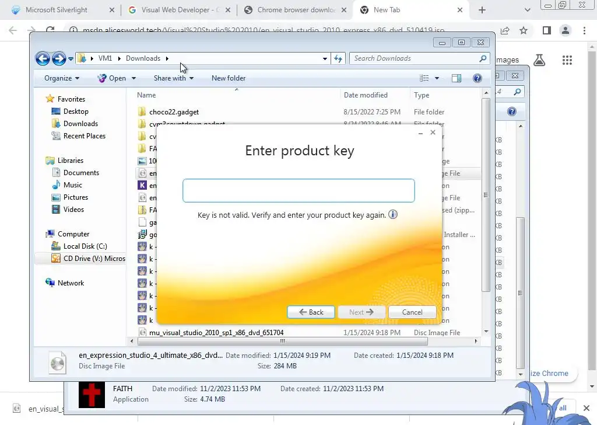
Task: Bookmark this page with star icon
Action: (x=524, y=30)
